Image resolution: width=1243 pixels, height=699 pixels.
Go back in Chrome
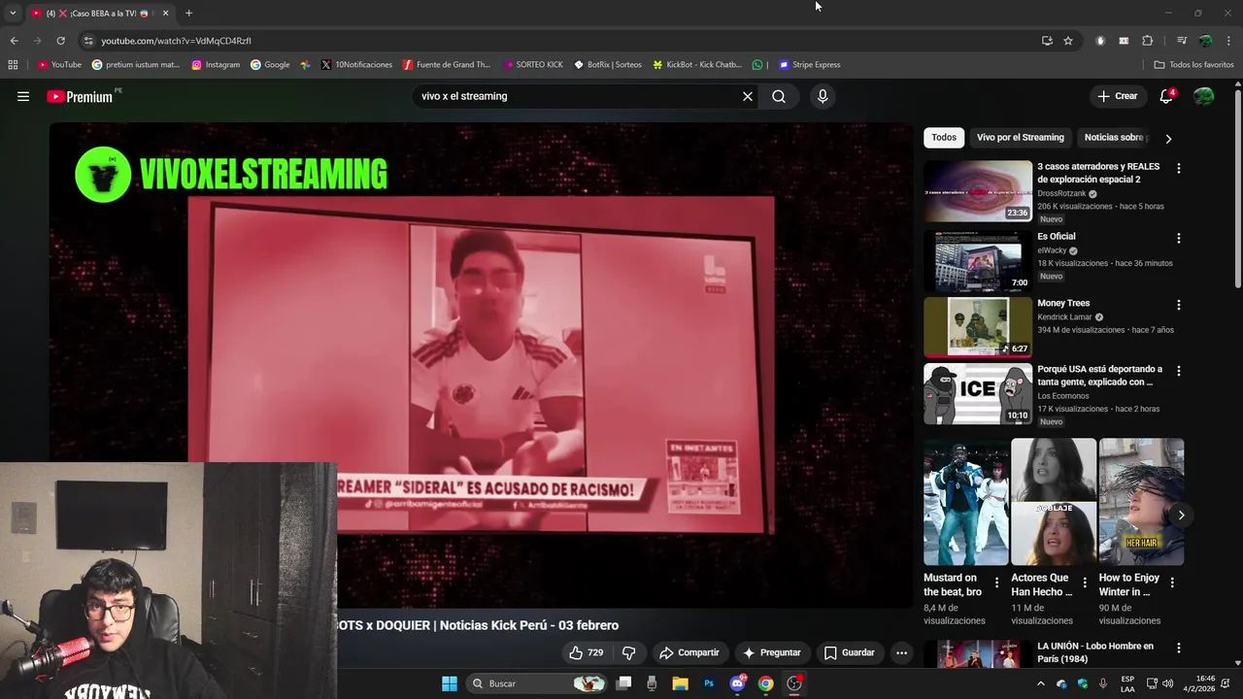[x=14, y=41]
